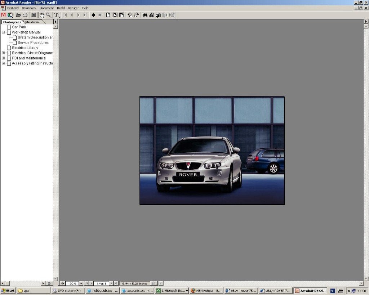Click the Open file folder icon

pos(18,15)
